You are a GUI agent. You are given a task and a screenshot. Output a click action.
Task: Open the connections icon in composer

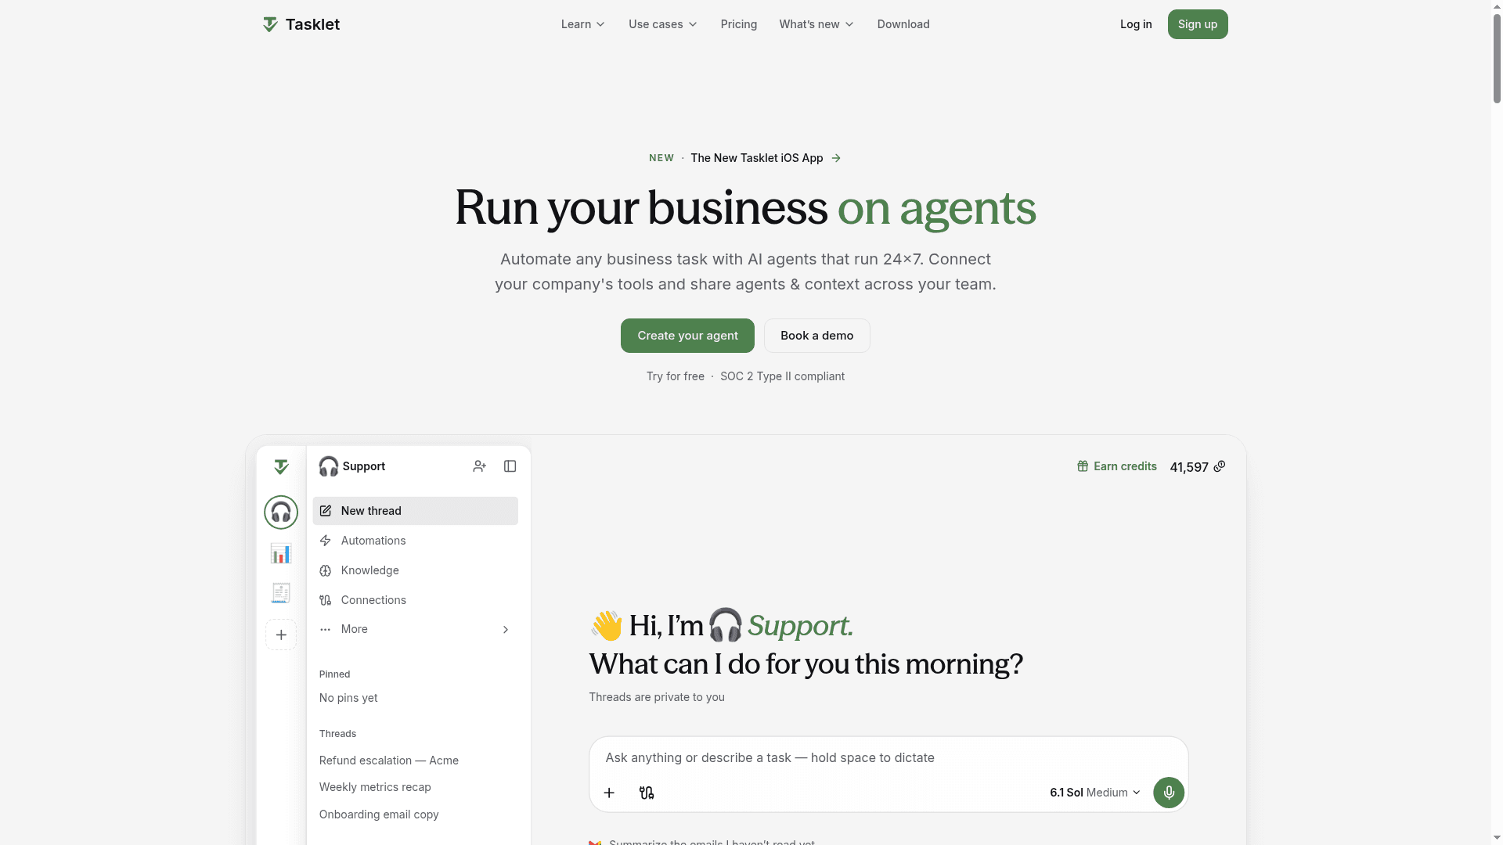coord(647,793)
